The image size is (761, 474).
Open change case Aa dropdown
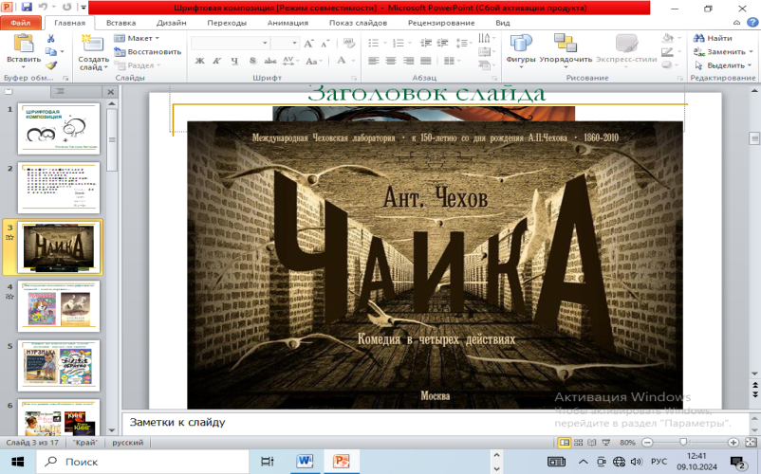313,61
